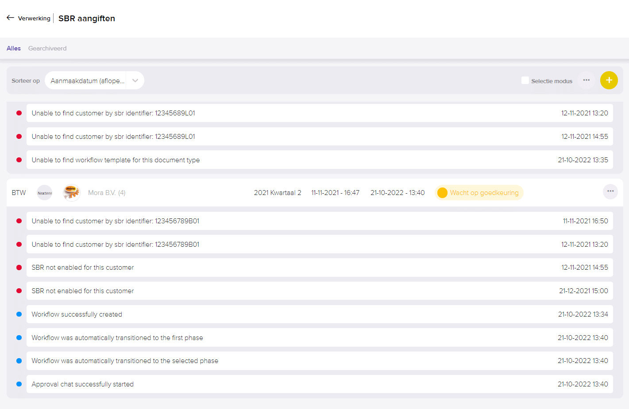Click the Sorteer op label
Screen dimensions: 629x409
tap(26, 80)
